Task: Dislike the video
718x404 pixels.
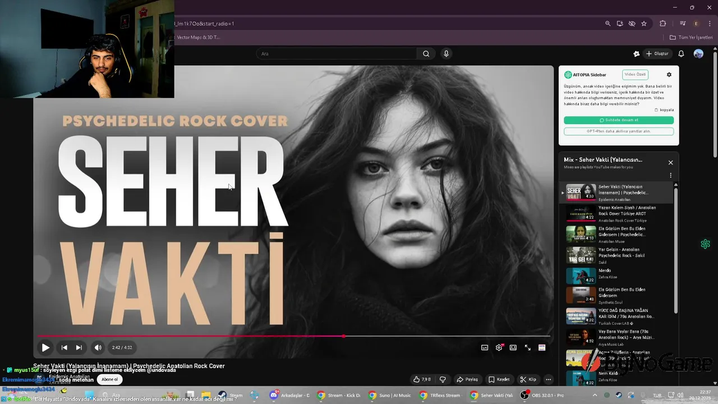Action: coord(443,379)
